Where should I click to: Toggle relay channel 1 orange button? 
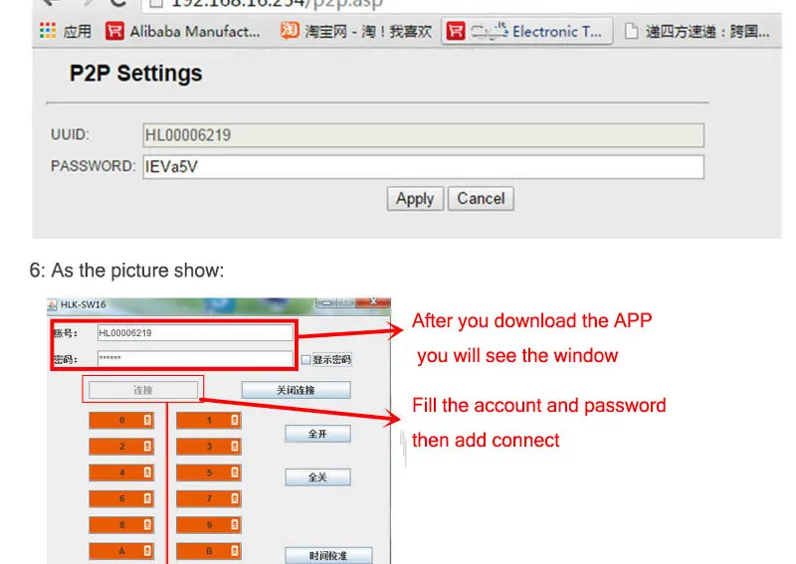[209, 420]
